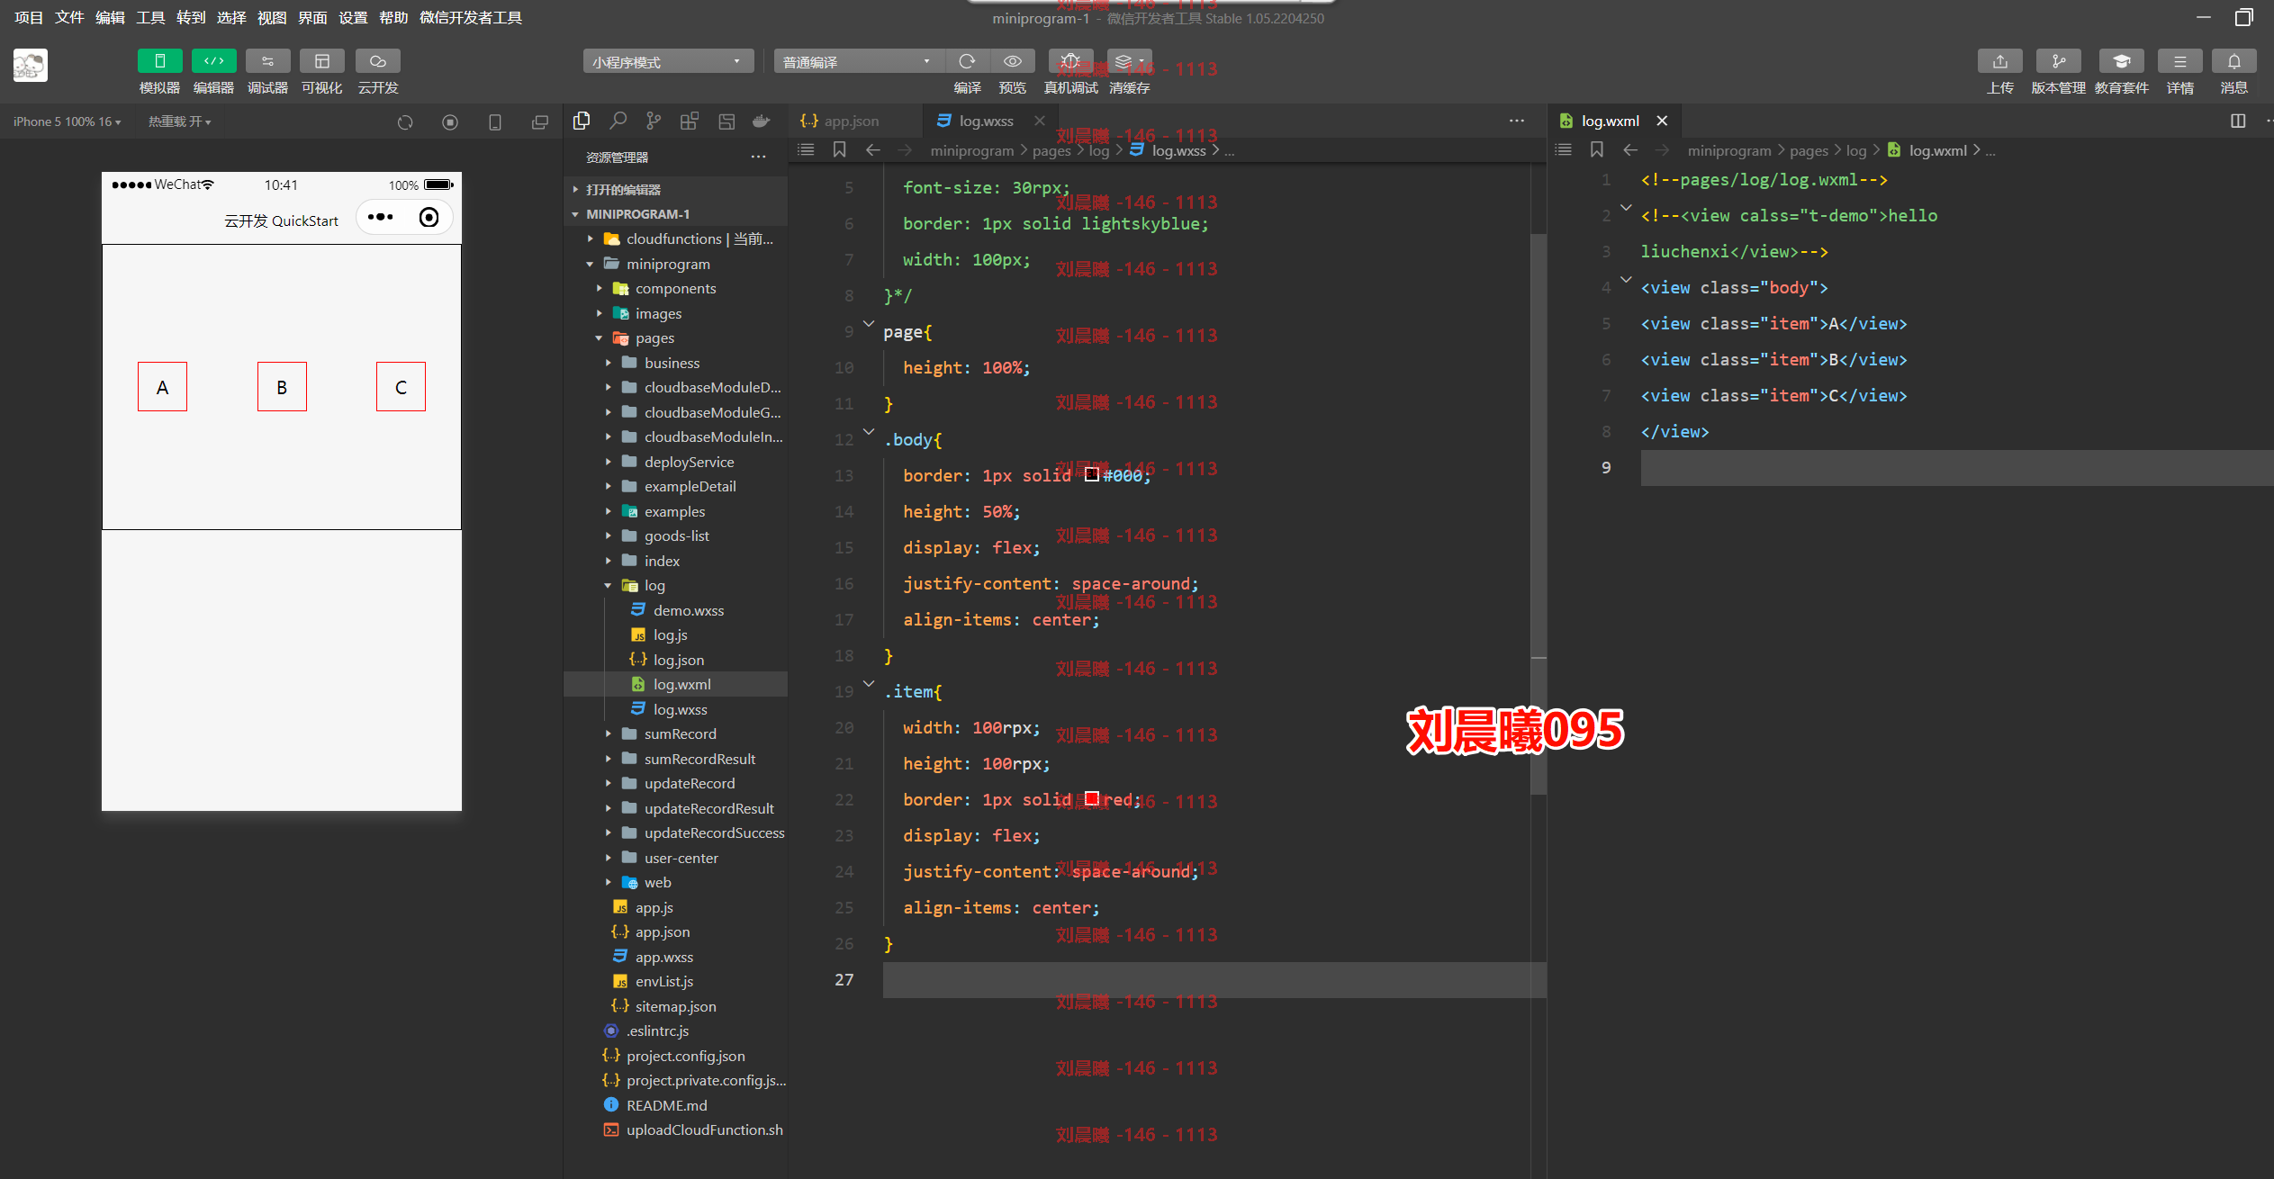Open the resource manager more options

pos(759,157)
